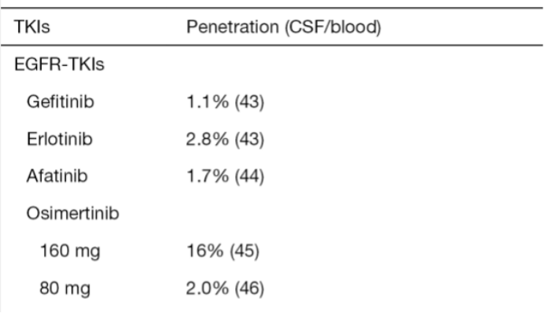Click the 1.1% penetration value
Screen dimensions: 552x313
click(208, 102)
